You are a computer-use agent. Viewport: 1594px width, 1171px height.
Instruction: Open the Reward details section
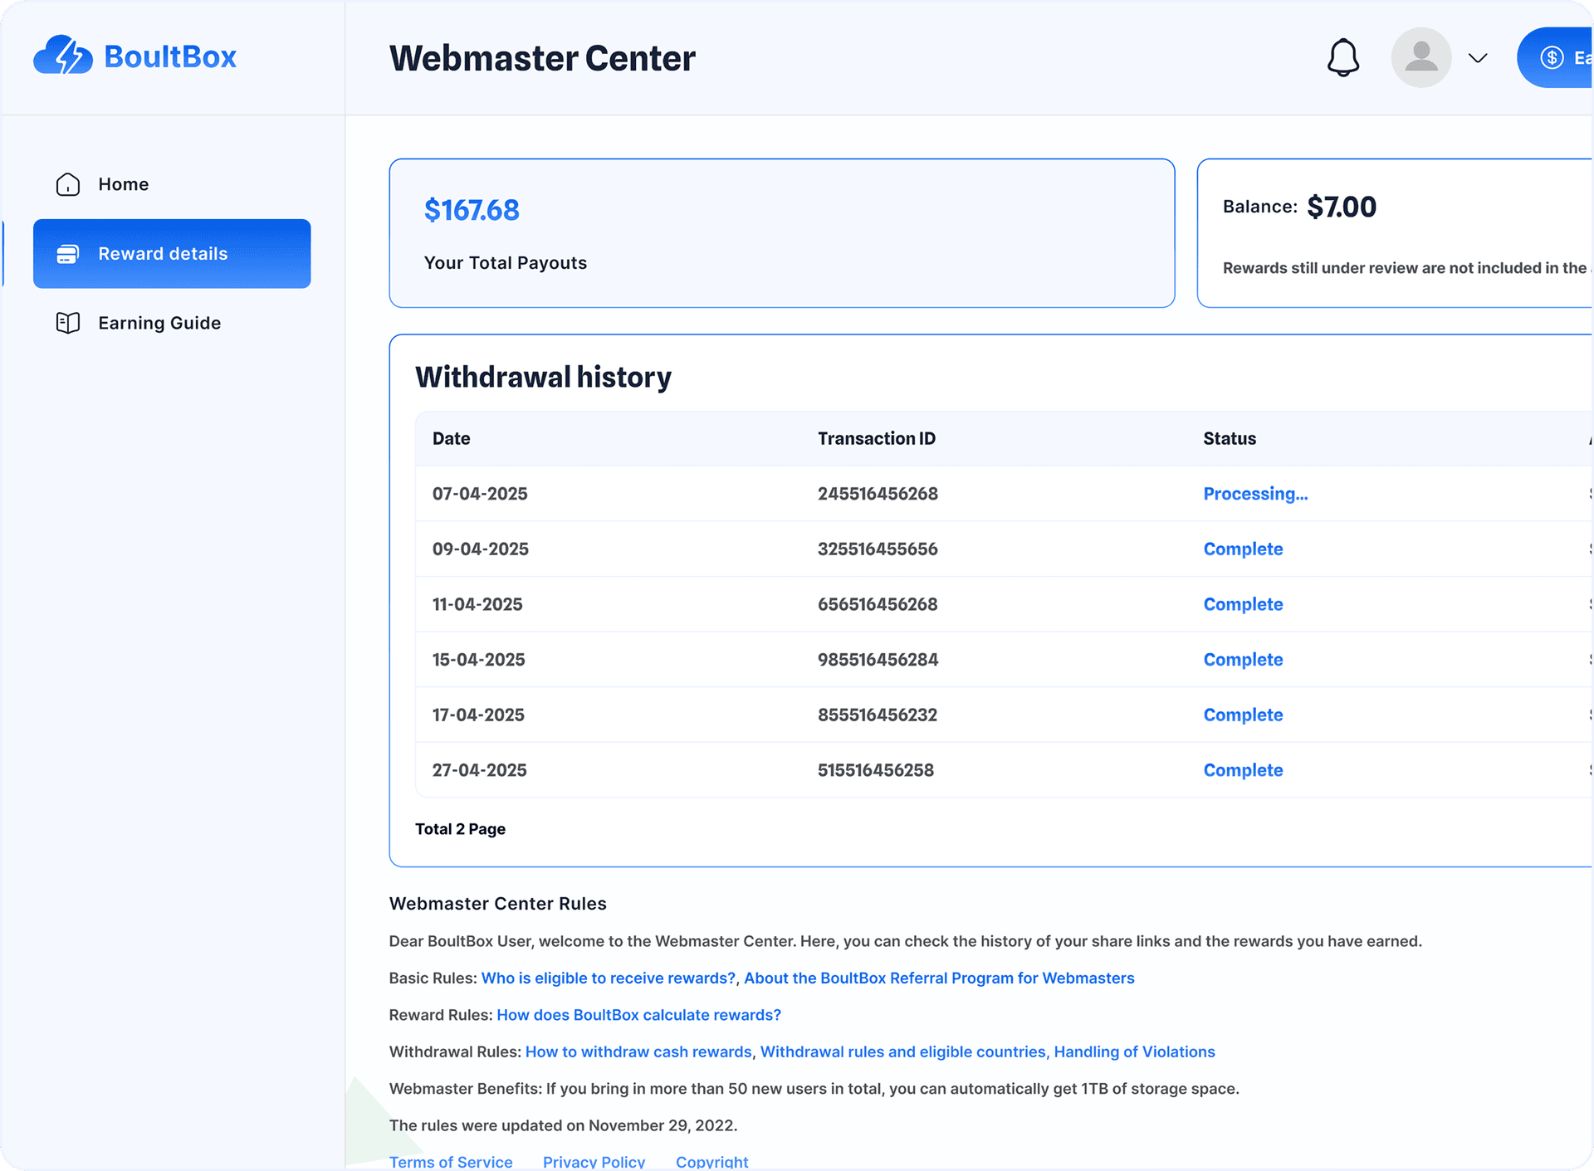[x=163, y=254]
